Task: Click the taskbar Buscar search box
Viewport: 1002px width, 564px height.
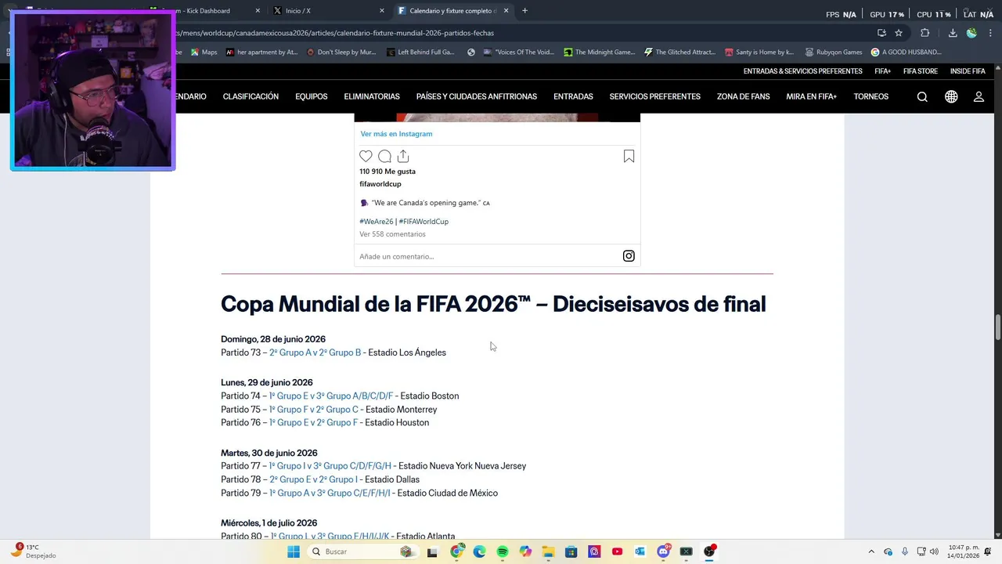Action: pos(365,551)
